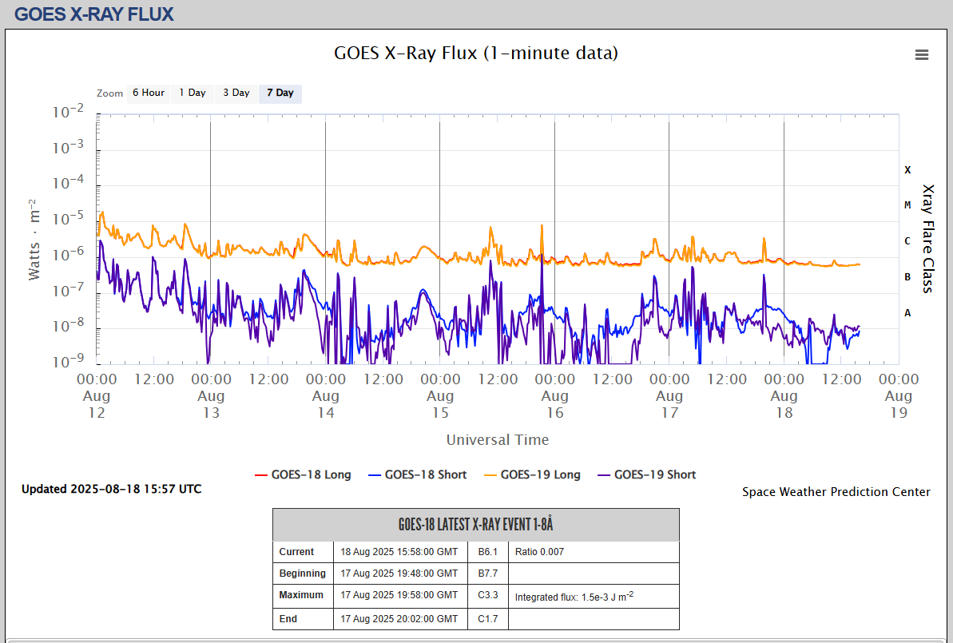The height and width of the screenshot is (643, 953).
Task: Click the 17 Aug 2025 19:48:00 GMT cell
Action: pos(399,574)
